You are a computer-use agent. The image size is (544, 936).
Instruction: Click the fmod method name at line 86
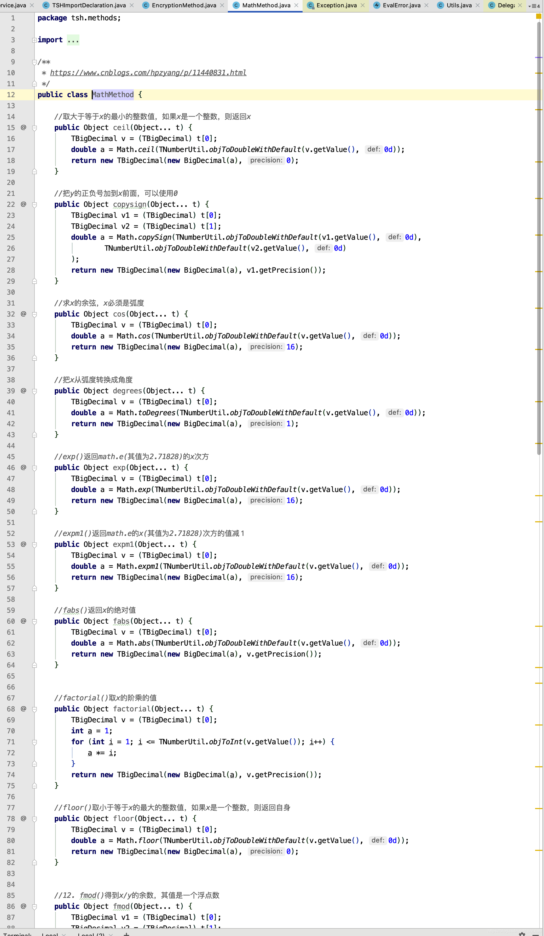pyautogui.click(x=121, y=906)
